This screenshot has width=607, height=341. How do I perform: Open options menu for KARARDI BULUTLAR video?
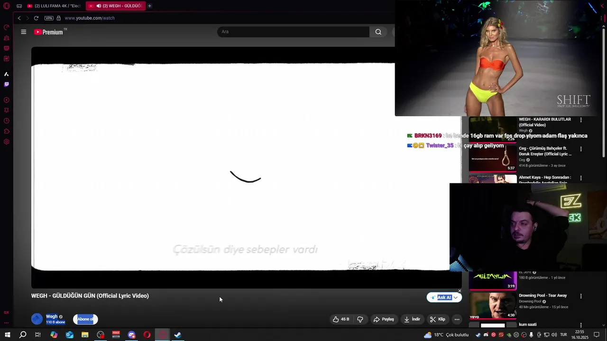click(x=581, y=120)
